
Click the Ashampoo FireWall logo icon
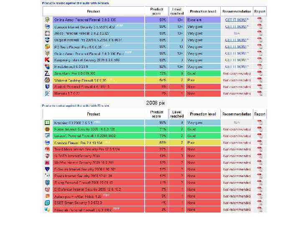(x=47, y=196)
